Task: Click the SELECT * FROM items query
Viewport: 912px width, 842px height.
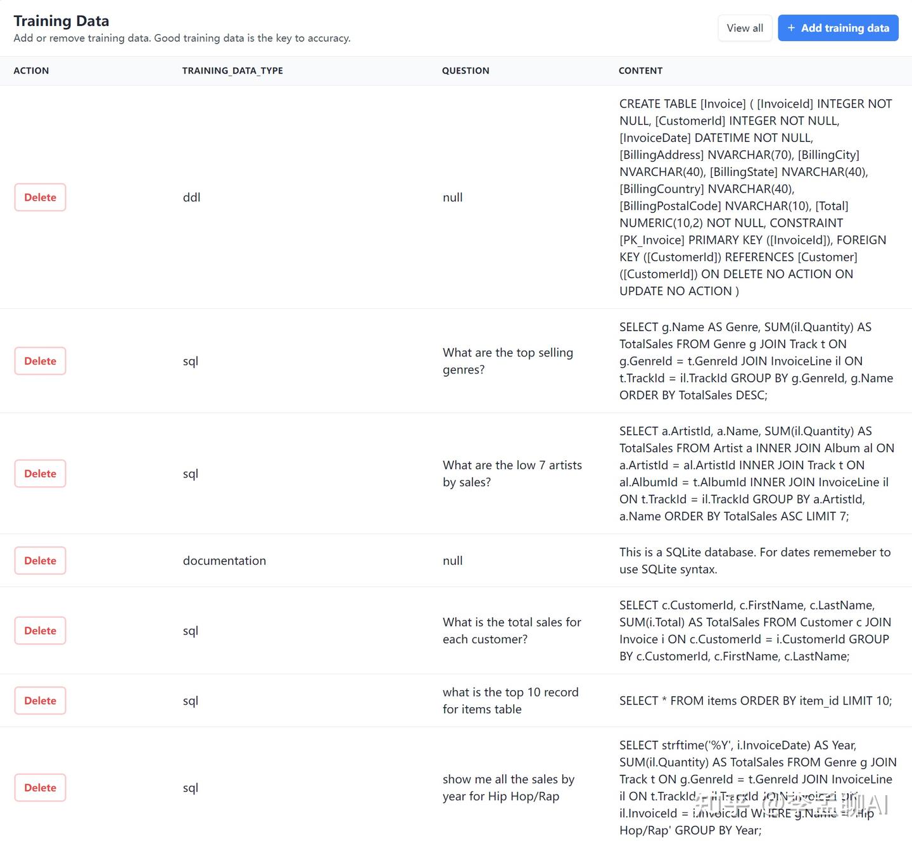Action: (x=755, y=701)
